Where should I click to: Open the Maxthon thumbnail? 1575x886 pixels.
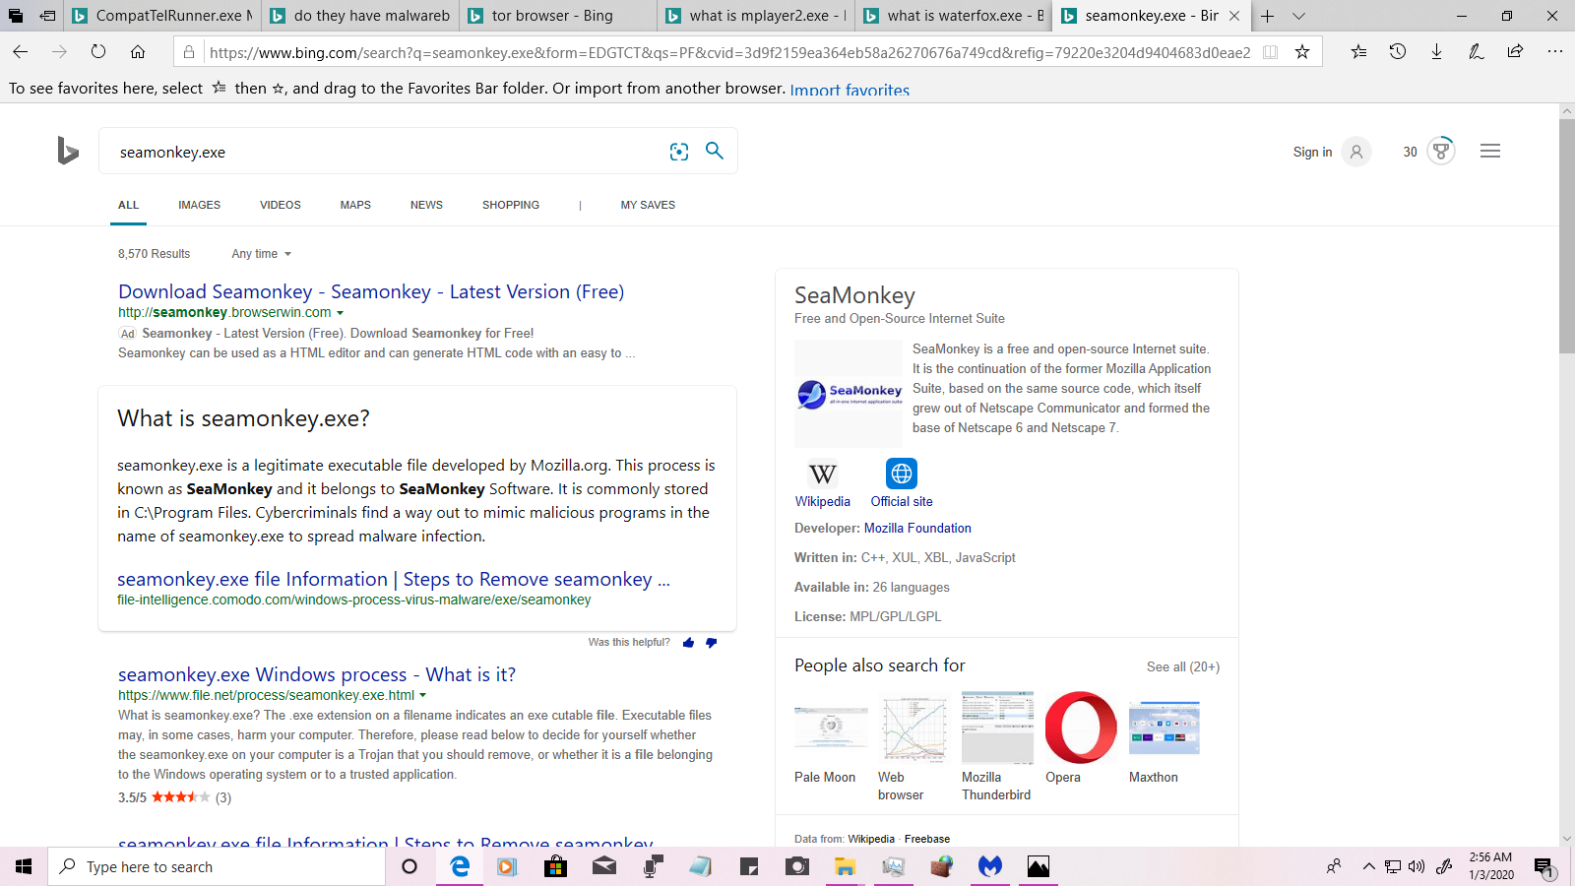pos(1165,728)
